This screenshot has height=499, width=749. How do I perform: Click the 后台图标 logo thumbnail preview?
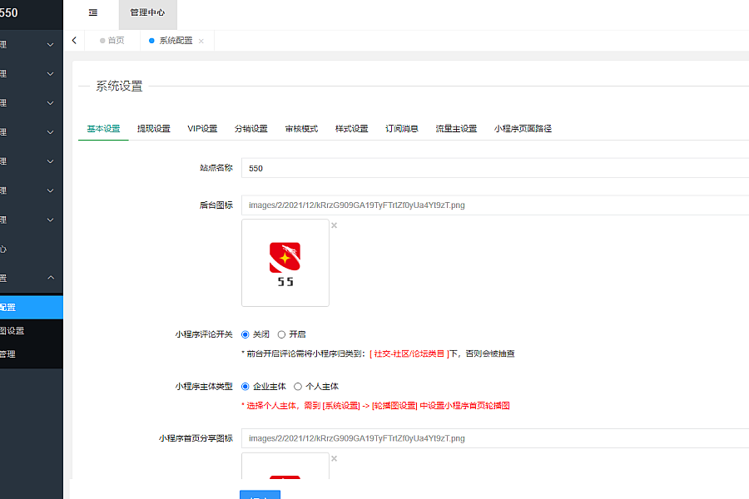pyautogui.click(x=285, y=263)
